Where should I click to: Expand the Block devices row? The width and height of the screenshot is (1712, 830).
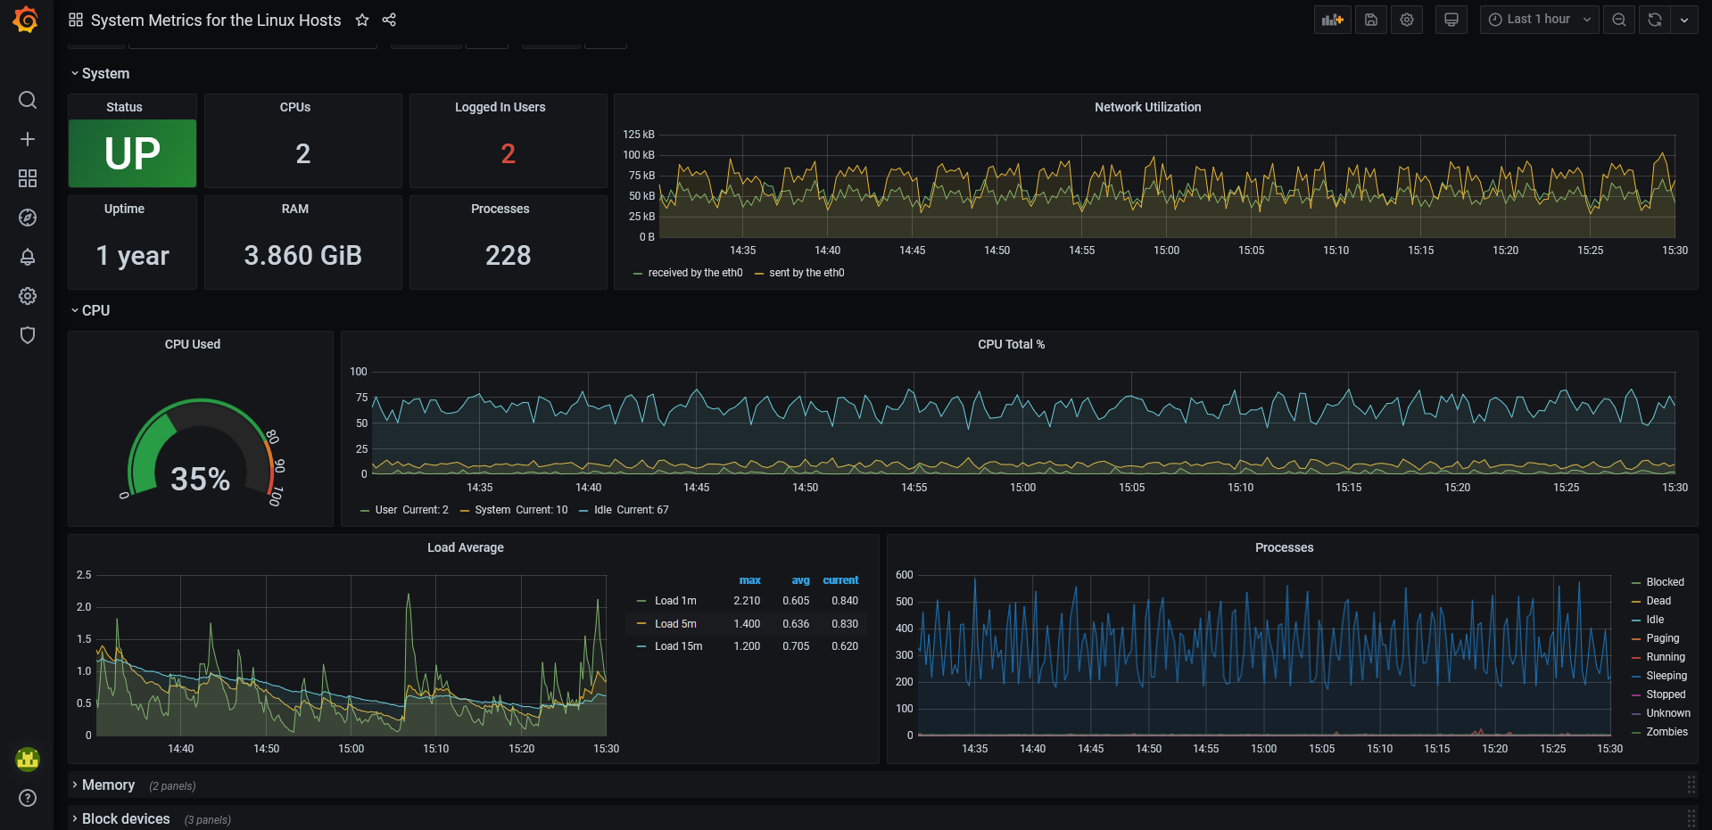pos(125,818)
